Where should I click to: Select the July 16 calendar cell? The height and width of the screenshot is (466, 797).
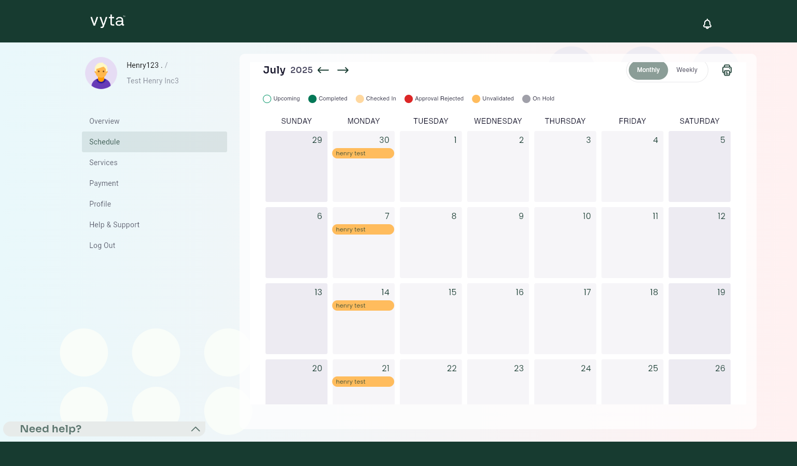coord(498,318)
